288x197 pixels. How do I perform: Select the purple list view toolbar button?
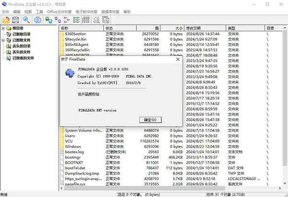coord(67,20)
